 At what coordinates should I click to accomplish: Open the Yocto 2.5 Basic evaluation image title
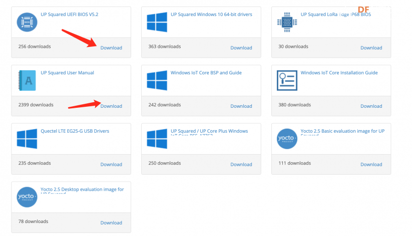(x=342, y=131)
